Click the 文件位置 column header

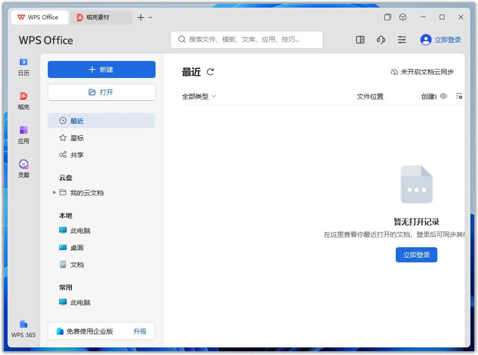[370, 96]
